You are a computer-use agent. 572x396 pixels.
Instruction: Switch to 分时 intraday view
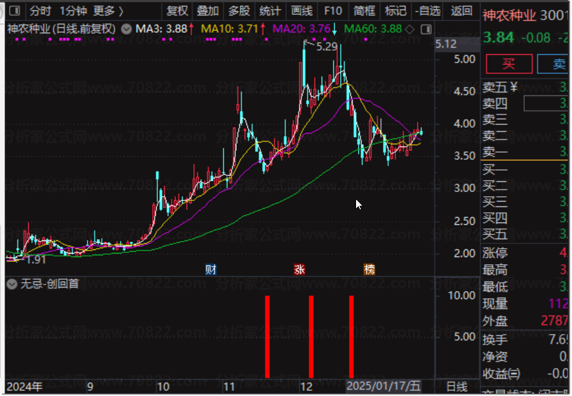tap(40, 11)
